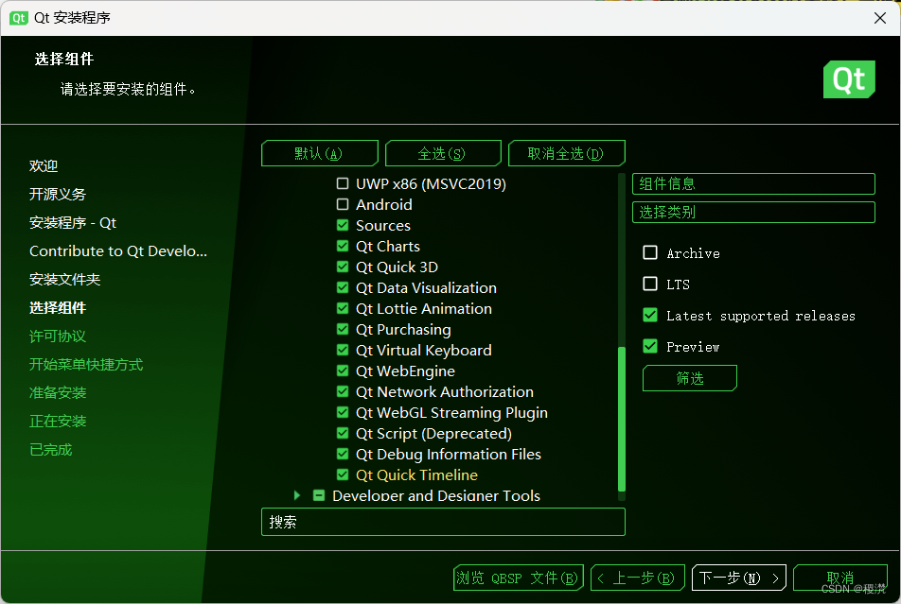This screenshot has width=901, height=604.
Task: Disable Qt Script (Deprecated) checkbox
Action: pyautogui.click(x=343, y=433)
